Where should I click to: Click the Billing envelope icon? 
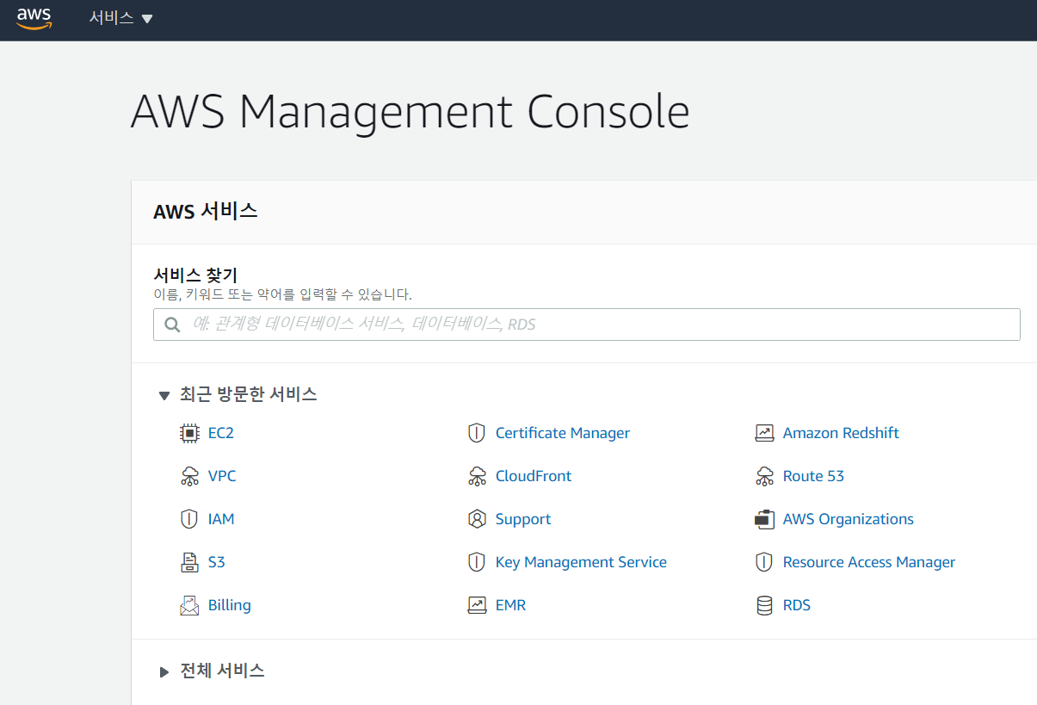(x=189, y=605)
